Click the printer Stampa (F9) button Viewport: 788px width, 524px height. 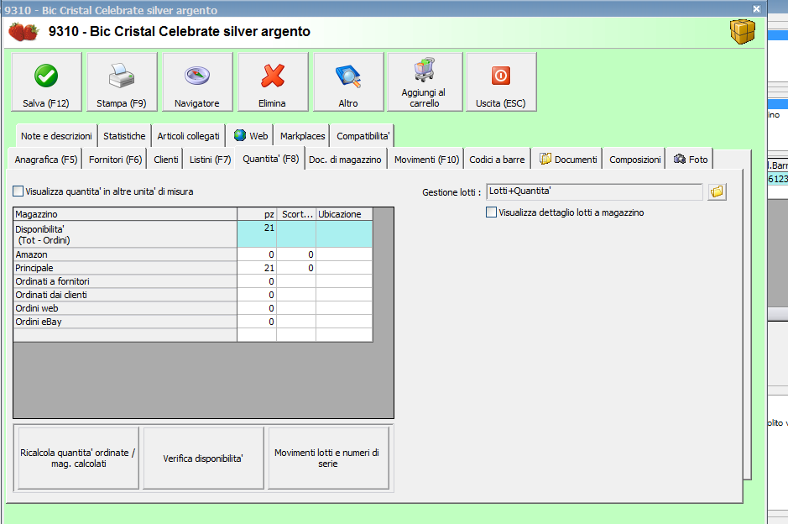coord(122,82)
